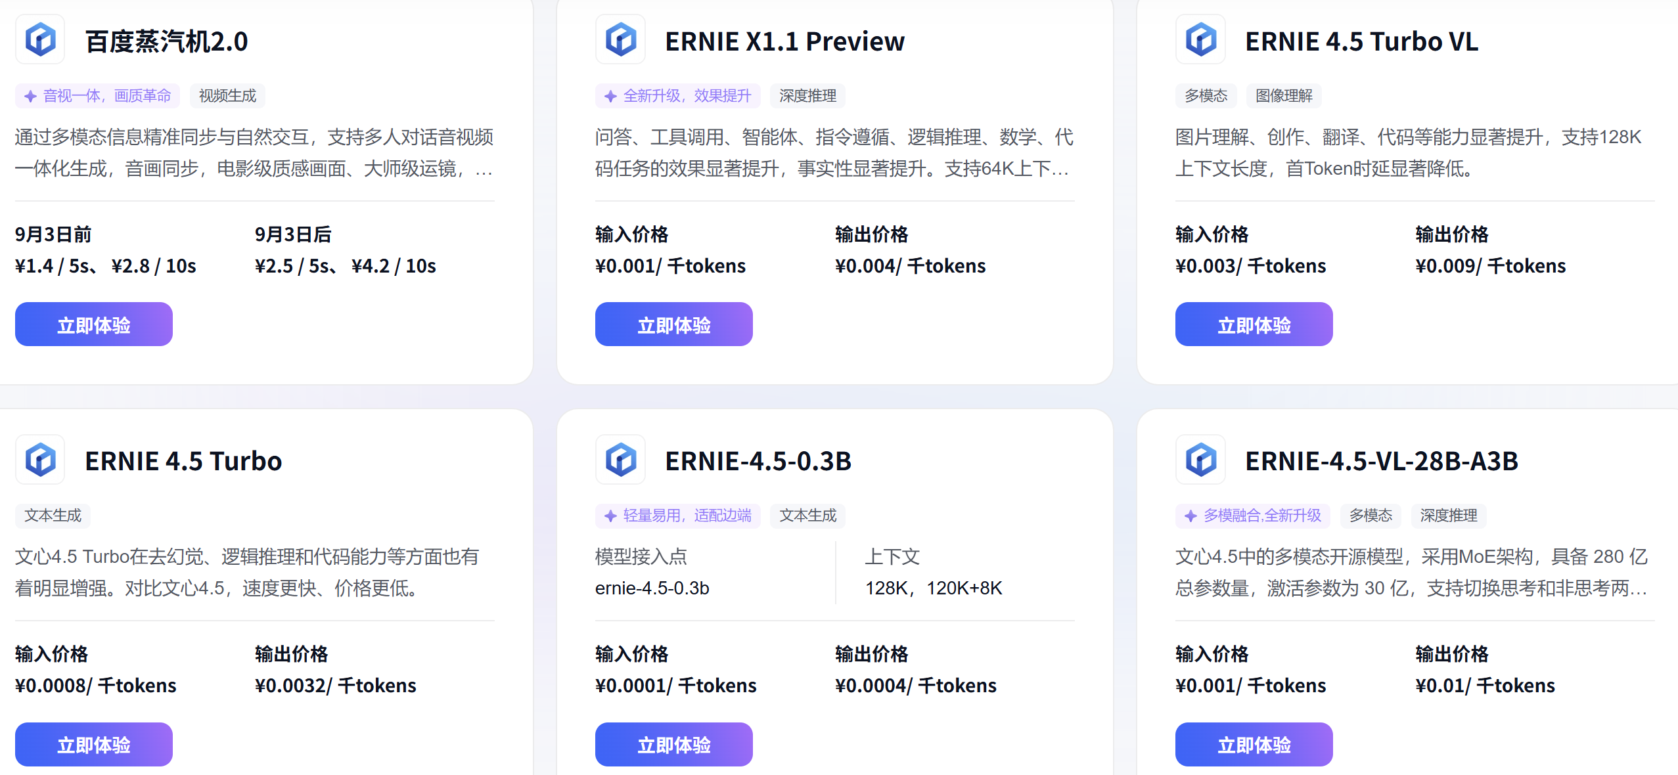
Task: Click sparkle icon in 音视一体，画质革命 tag
Action: click(x=30, y=97)
